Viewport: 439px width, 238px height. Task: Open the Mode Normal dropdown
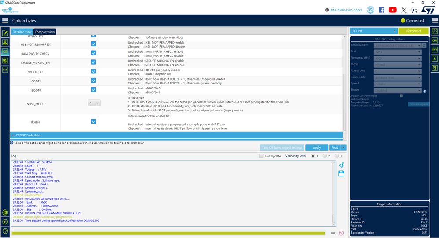[x=398, y=65]
